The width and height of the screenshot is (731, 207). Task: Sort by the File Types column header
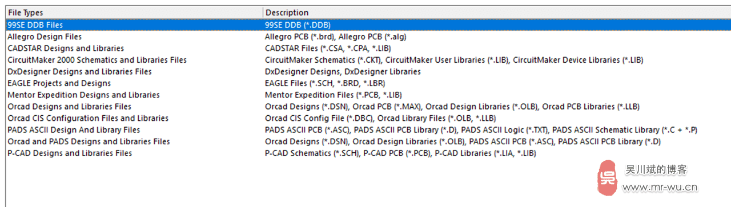(x=134, y=13)
